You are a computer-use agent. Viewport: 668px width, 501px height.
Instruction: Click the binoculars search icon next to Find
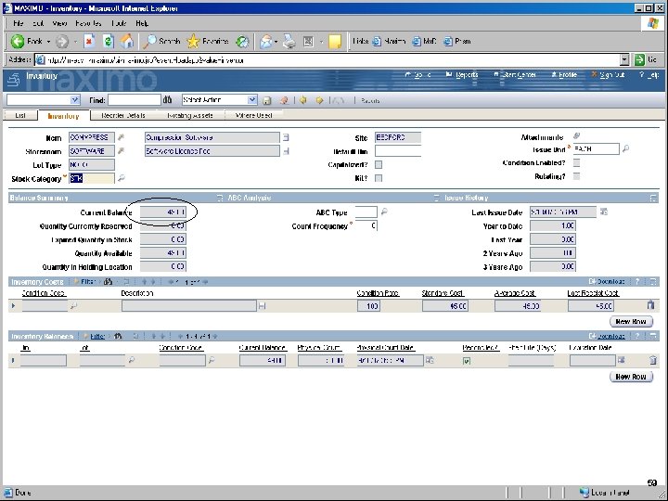click(167, 100)
